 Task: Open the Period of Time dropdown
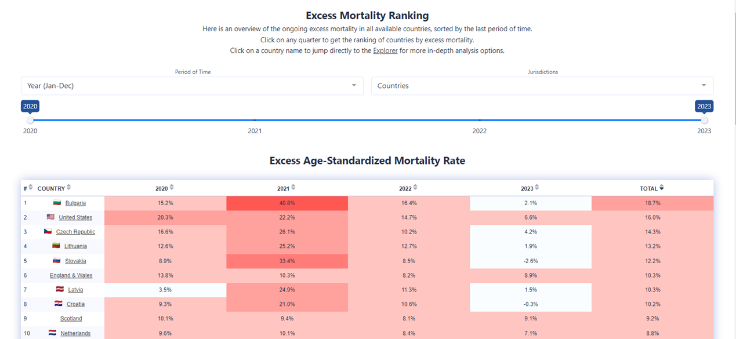[x=192, y=86]
